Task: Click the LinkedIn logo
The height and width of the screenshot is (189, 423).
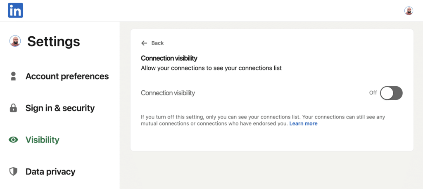Action: [15, 11]
